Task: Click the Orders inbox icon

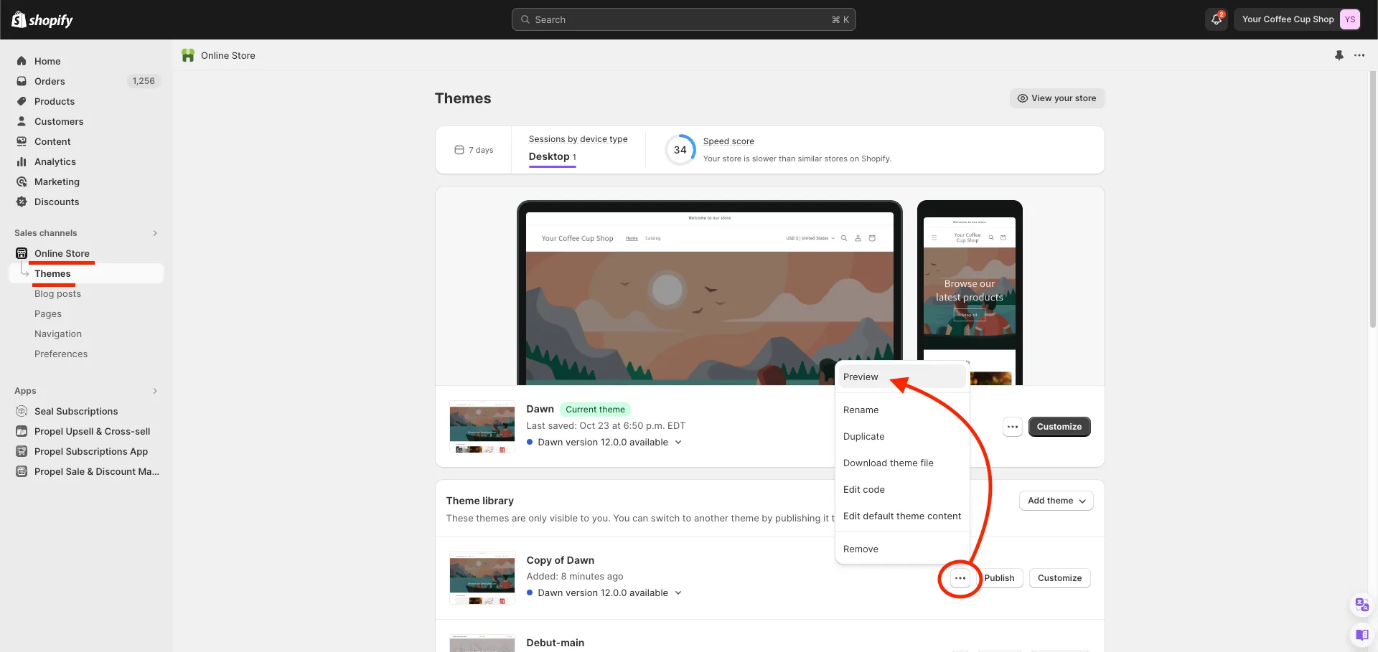Action: pyautogui.click(x=22, y=81)
